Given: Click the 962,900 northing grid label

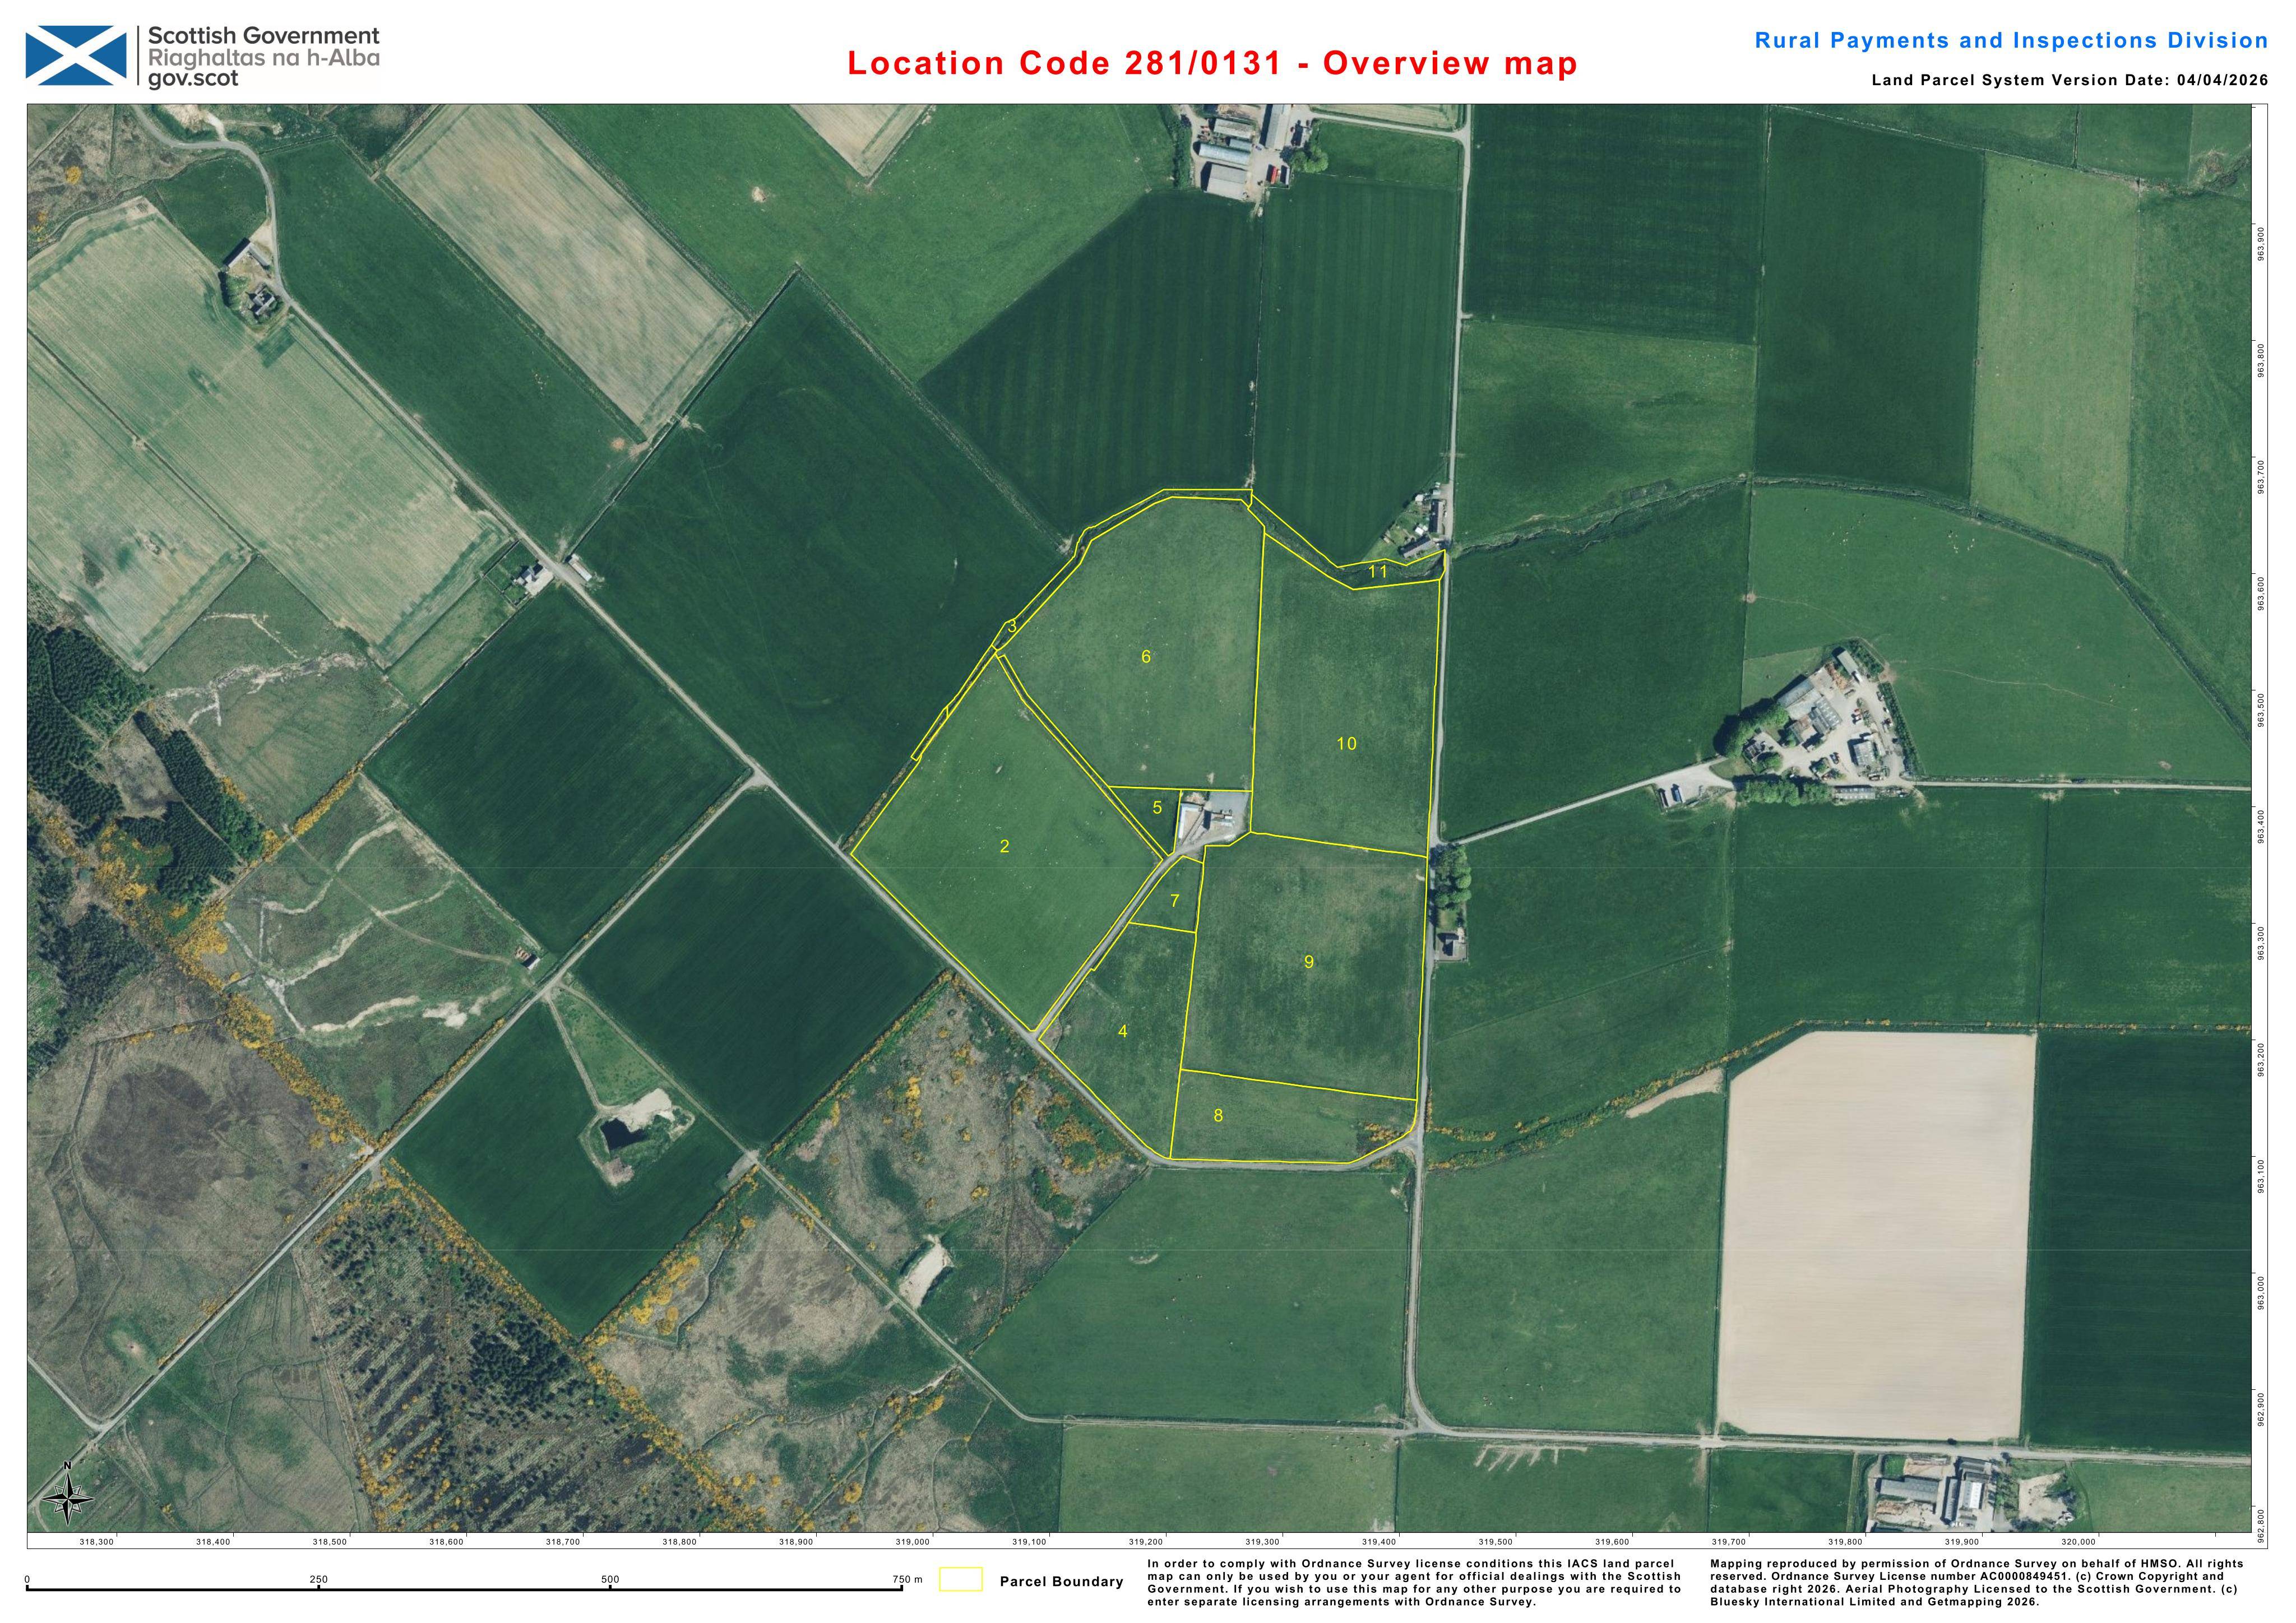Looking at the screenshot, I should pyautogui.click(x=2260, y=1409).
